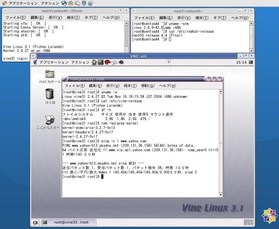Open ファイル(F) menu in lilyvm terminal
The image size is (279, 229).
(x=16, y=18)
